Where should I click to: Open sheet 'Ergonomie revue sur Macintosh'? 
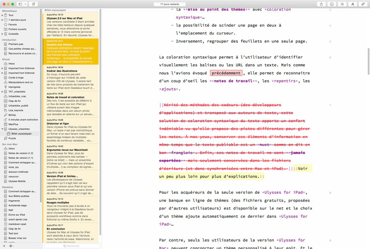pyautogui.click(x=71, y=157)
